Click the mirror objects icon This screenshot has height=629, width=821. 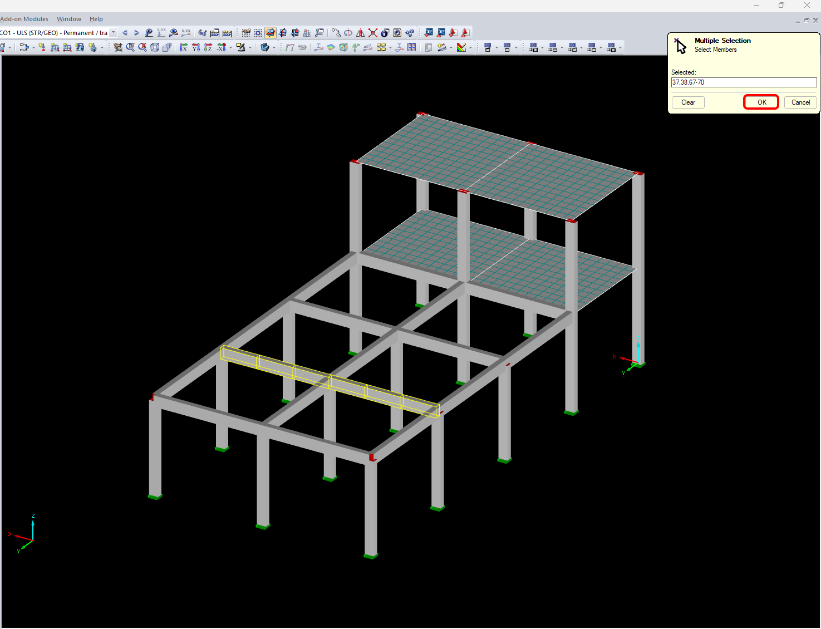coord(360,33)
